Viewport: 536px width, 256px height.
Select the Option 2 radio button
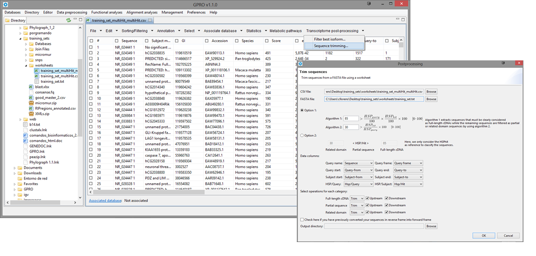[x=301, y=135]
